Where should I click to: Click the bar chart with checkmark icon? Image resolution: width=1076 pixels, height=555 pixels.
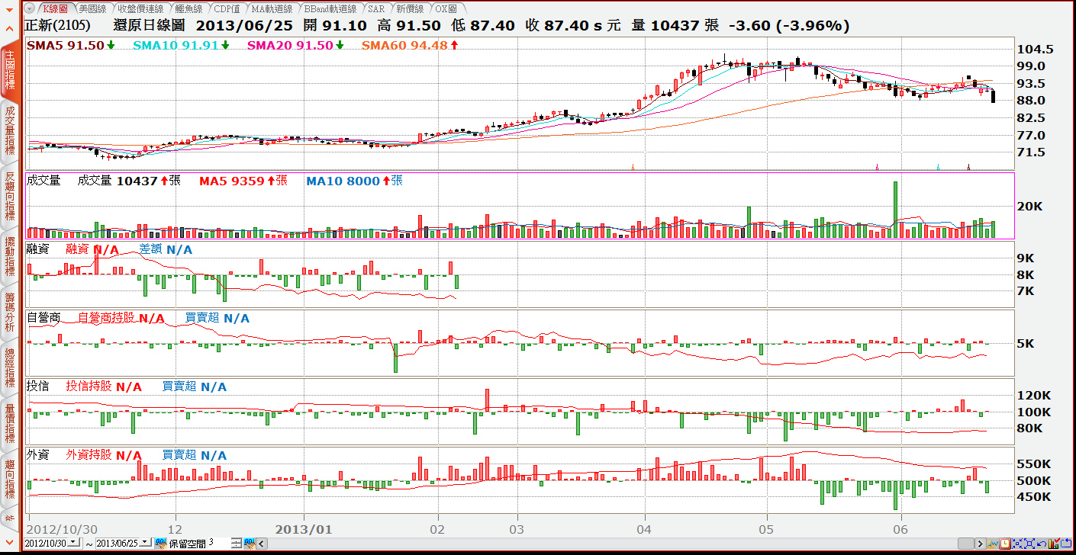coord(1054,544)
